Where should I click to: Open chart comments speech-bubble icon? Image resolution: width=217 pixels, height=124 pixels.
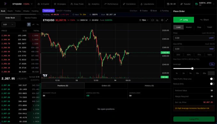coord(153,20)
